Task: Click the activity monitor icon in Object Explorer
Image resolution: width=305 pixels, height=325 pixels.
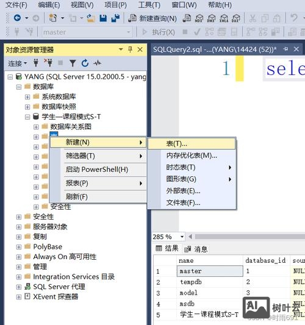Action: [x=97, y=63]
